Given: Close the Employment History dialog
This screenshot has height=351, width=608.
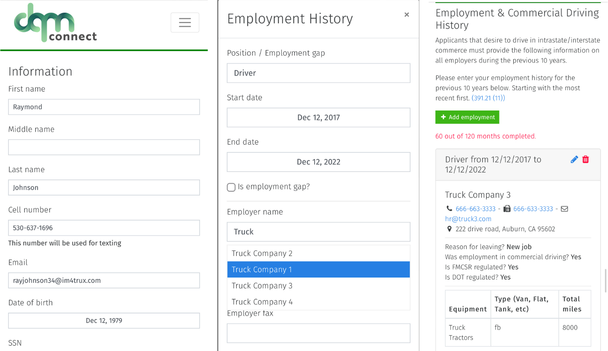Looking at the screenshot, I should (x=406, y=15).
